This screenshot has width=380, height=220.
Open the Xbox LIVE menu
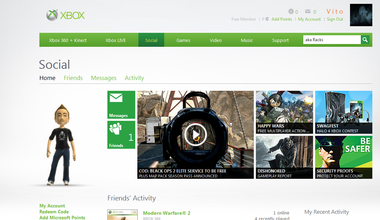click(x=116, y=40)
